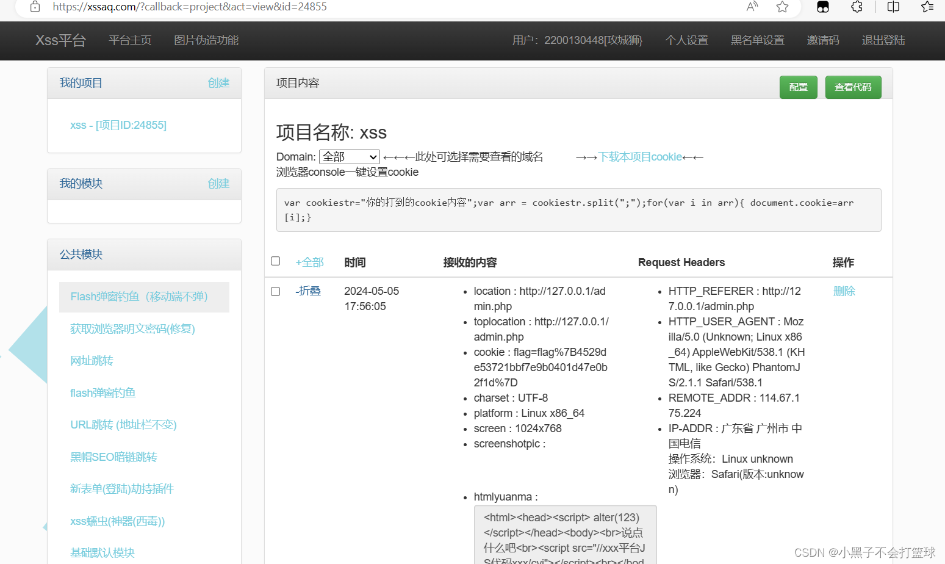The image size is (945, 564).
Task: Open 黑名单设置 in the navbar
Action: tap(758, 40)
